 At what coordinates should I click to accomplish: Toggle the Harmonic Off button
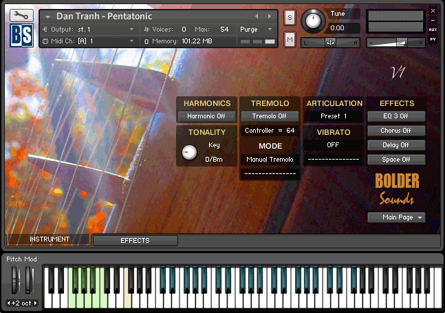click(x=206, y=116)
